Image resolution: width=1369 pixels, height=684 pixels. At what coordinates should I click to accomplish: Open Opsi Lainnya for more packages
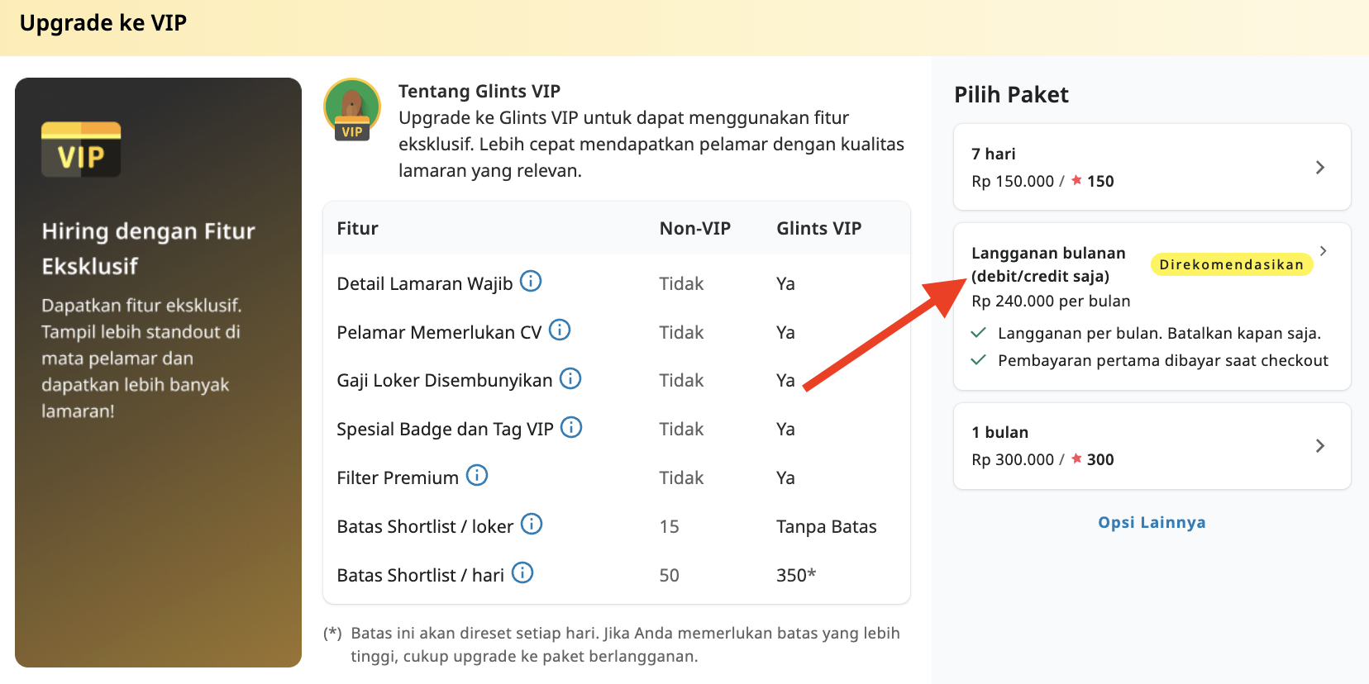1151,521
